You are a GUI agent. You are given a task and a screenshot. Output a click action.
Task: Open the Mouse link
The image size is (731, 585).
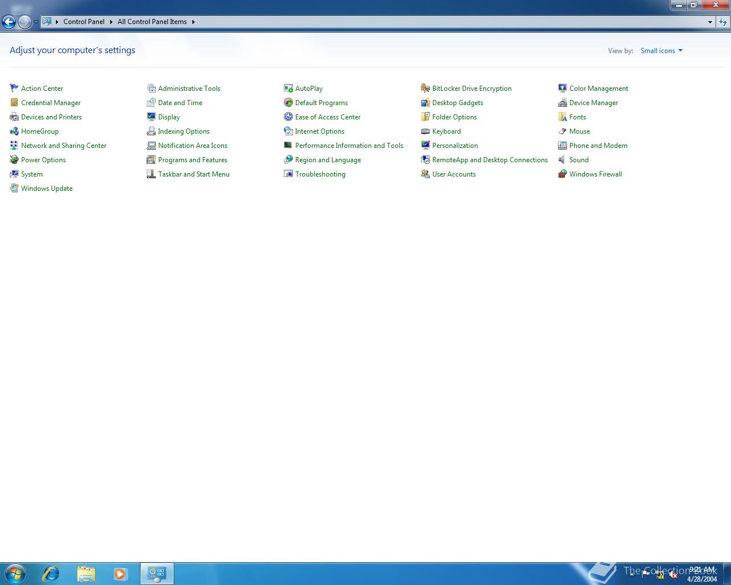[x=579, y=131]
